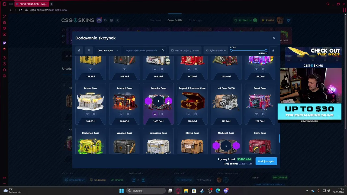Open the Opera sidebar player icon
Screen dimensions: 347x195
click(4, 58)
